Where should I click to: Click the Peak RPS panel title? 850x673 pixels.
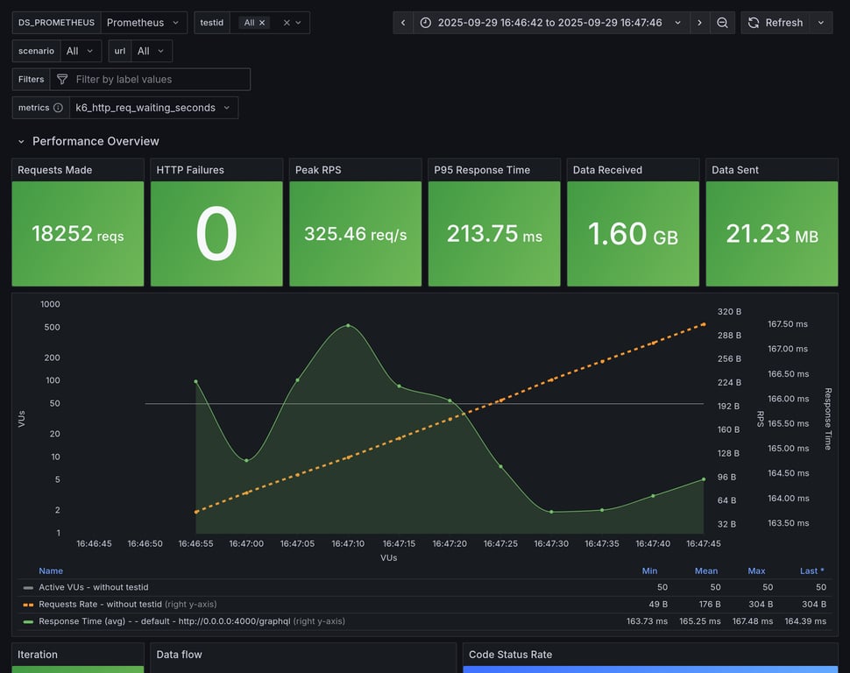coord(318,170)
